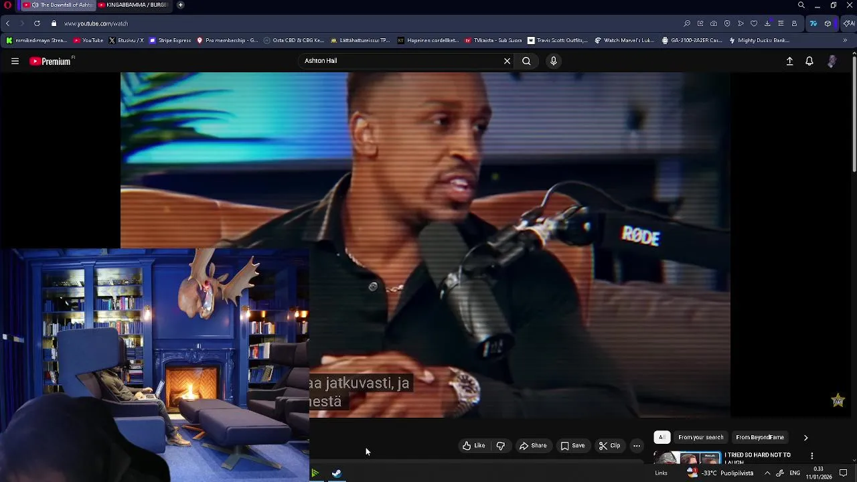The image size is (857, 482).
Task: Open the Mighty Ducks bookmark
Action: point(759,40)
